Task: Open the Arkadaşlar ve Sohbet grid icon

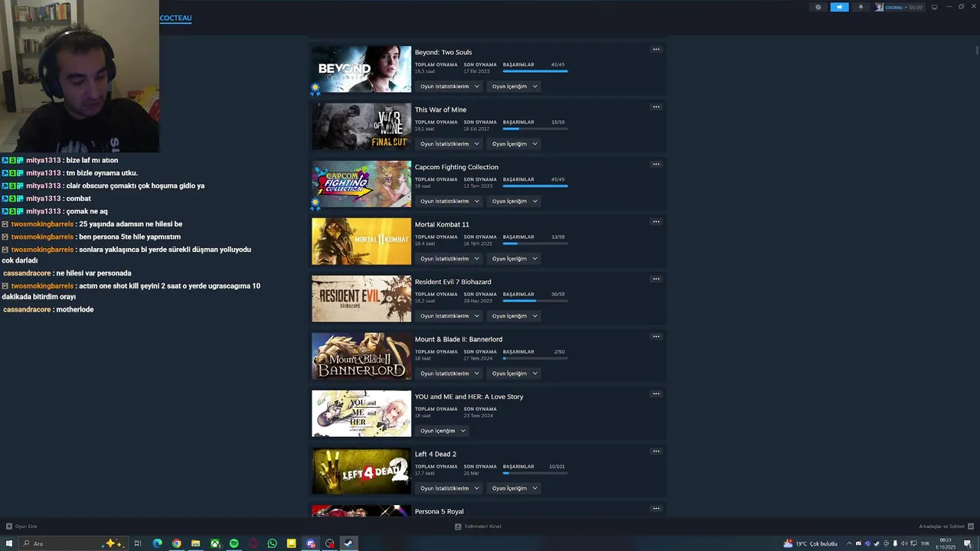Action: coord(971,527)
